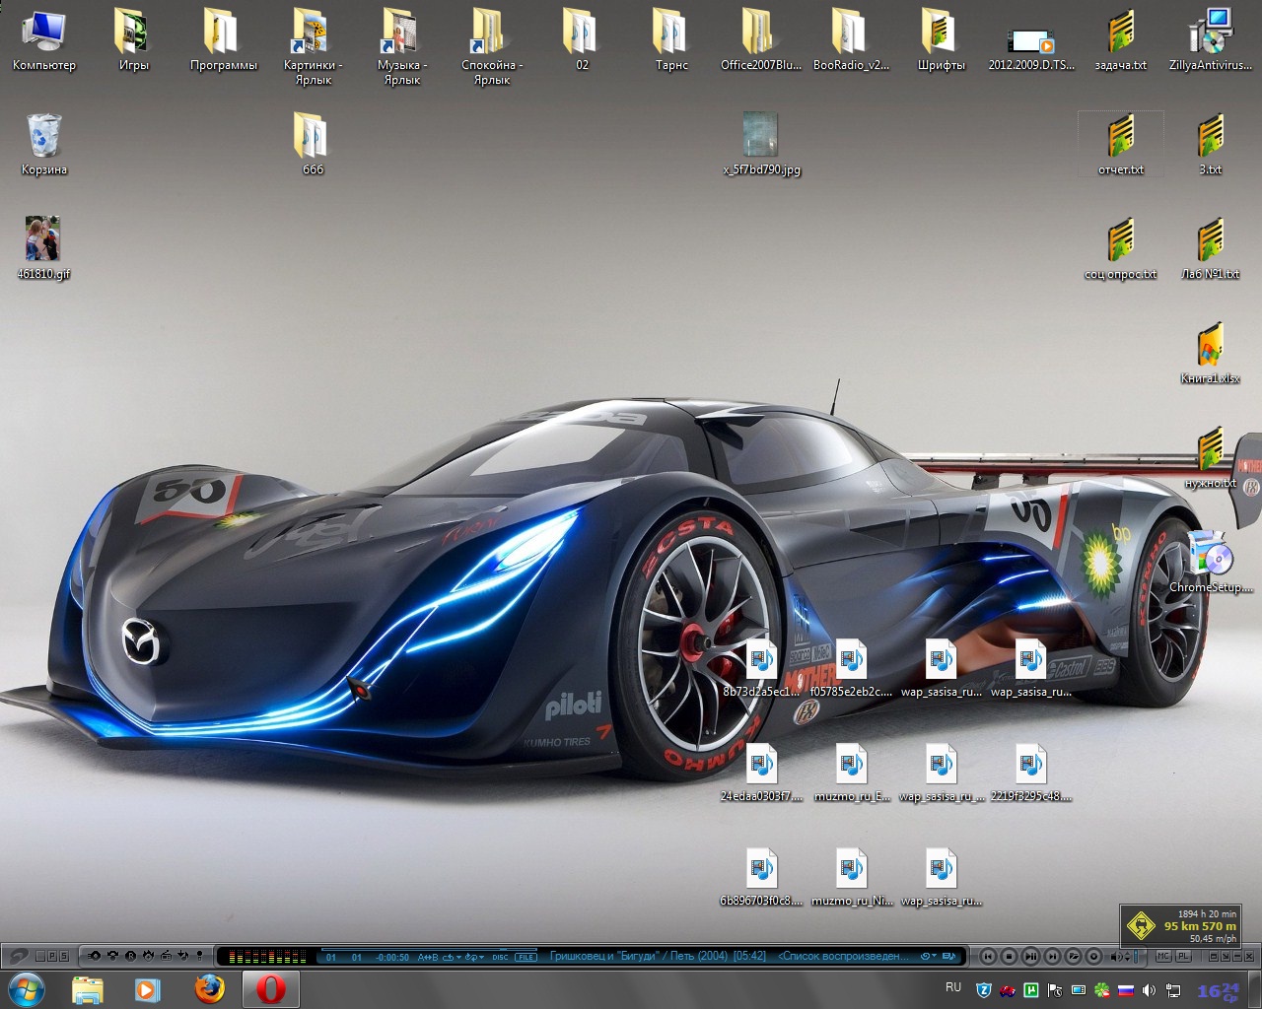
Task: Open the shuffle mode dropdown arrow
Action: coord(482,957)
